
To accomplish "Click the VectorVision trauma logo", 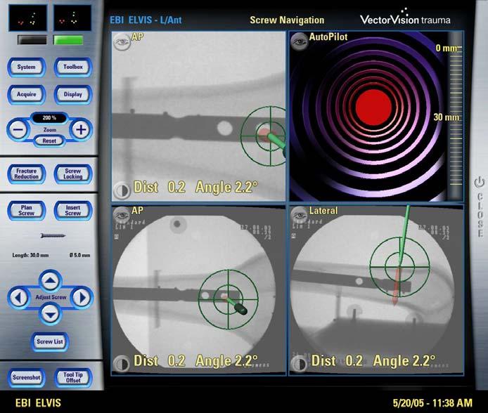I will coord(405,18).
